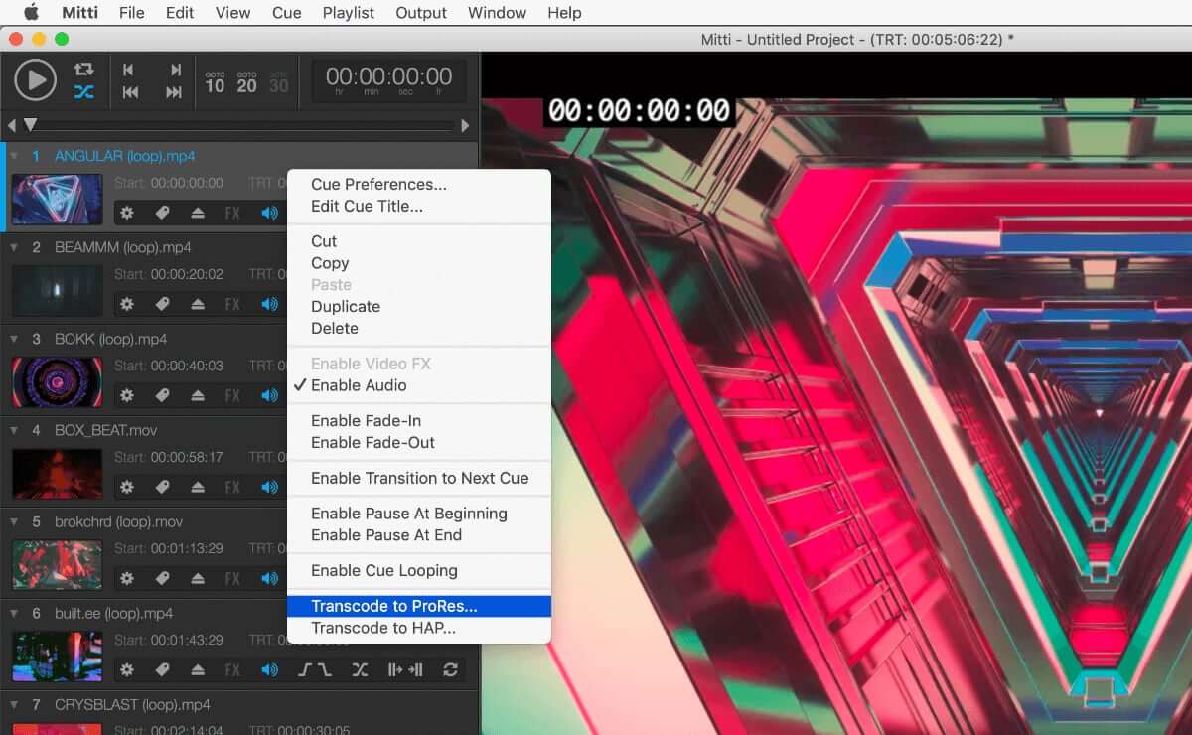Collapse cue 7 CRYSBLAST disclosure triangle
The width and height of the screenshot is (1192, 735).
pyautogui.click(x=14, y=704)
